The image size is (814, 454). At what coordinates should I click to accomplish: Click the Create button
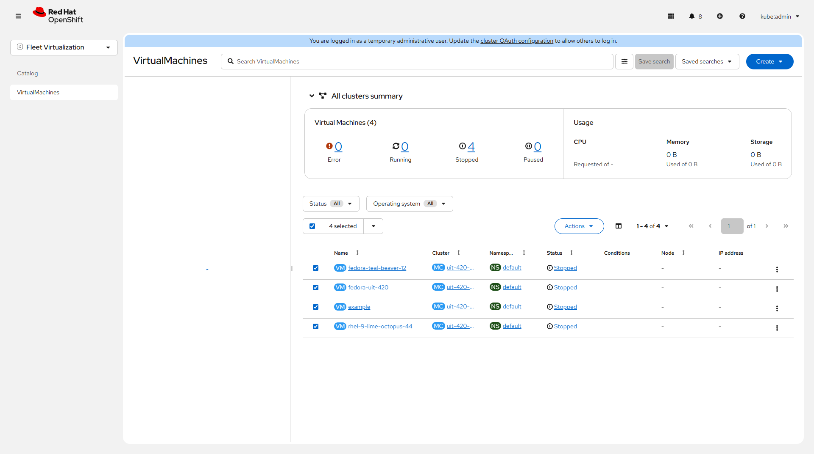[x=769, y=61]
